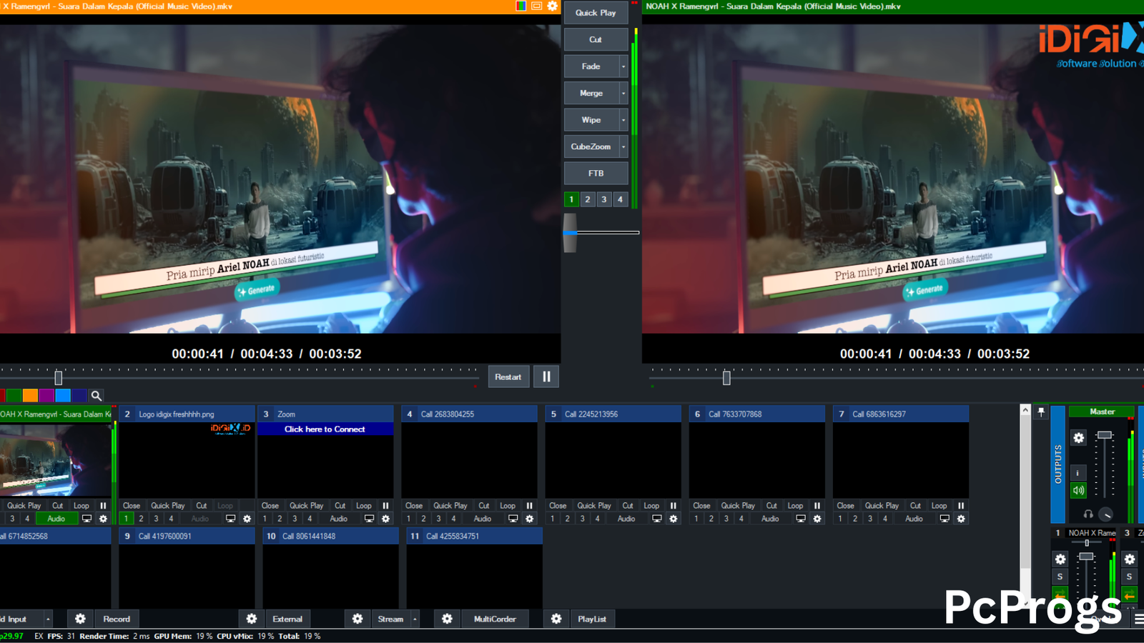Viewport: 1144px width, 643px height.
Task: Open External output settings gear
Action: coord(251,619)
